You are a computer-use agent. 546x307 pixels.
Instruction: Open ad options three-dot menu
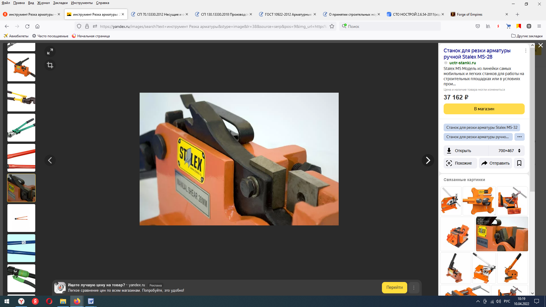pos(414,288)
